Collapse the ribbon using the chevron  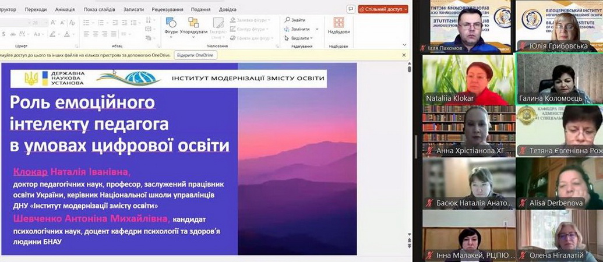(x=404, y=45)
